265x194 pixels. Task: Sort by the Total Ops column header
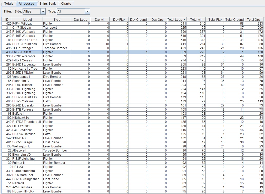click(254, 19)
